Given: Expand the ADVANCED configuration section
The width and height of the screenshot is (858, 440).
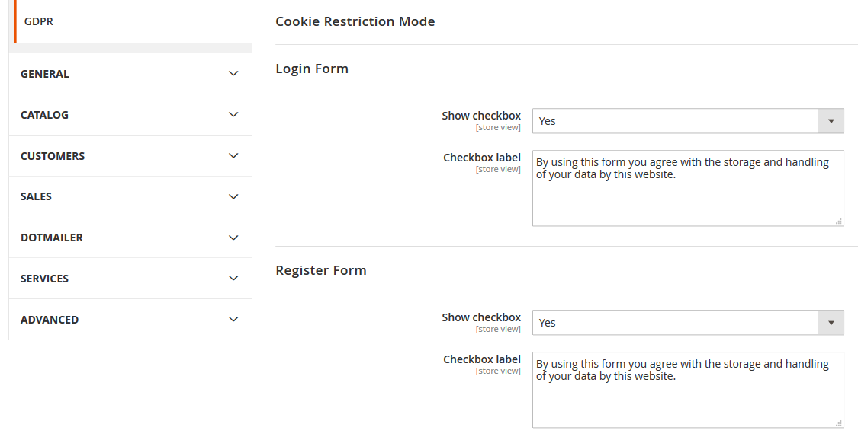Looking at the screenshot, I should click(130, 319).
